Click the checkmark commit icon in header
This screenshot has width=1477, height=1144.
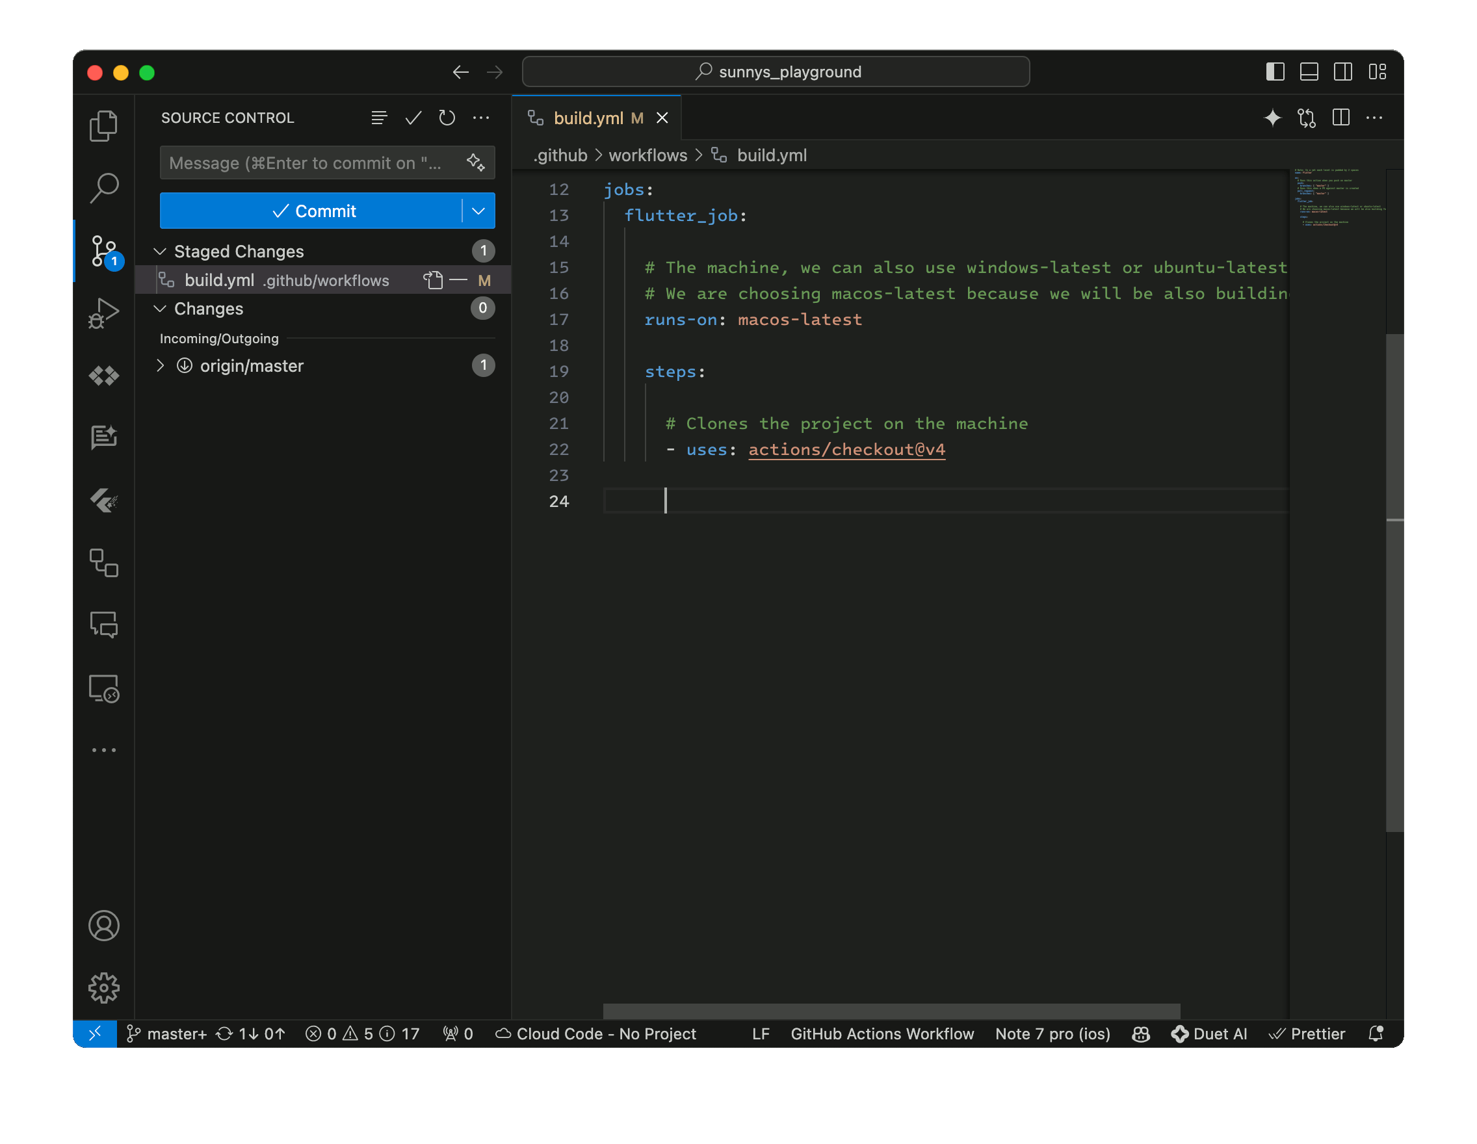point(413,118)
